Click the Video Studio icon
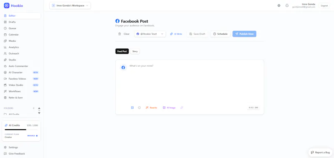334x158 pixels. 5,85
